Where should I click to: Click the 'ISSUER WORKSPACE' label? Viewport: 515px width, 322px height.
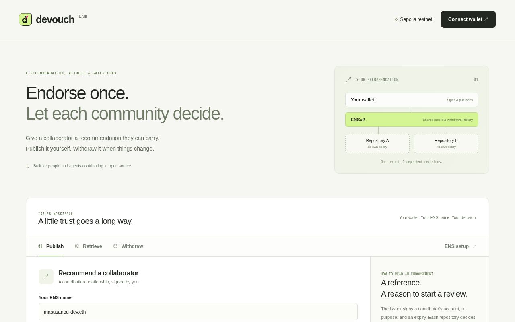56,214
